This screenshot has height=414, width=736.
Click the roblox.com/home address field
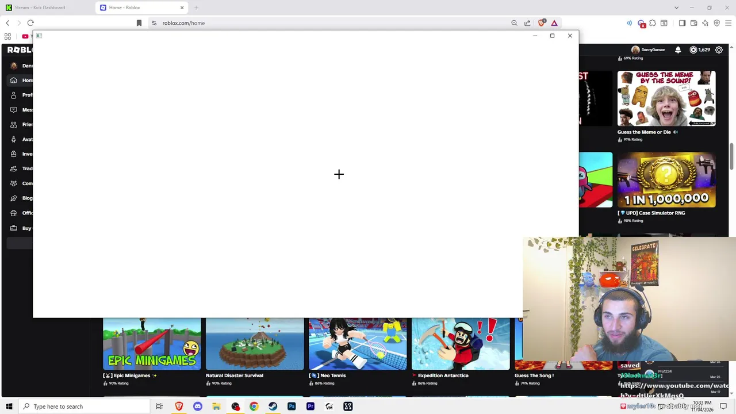tap(328, 23)
